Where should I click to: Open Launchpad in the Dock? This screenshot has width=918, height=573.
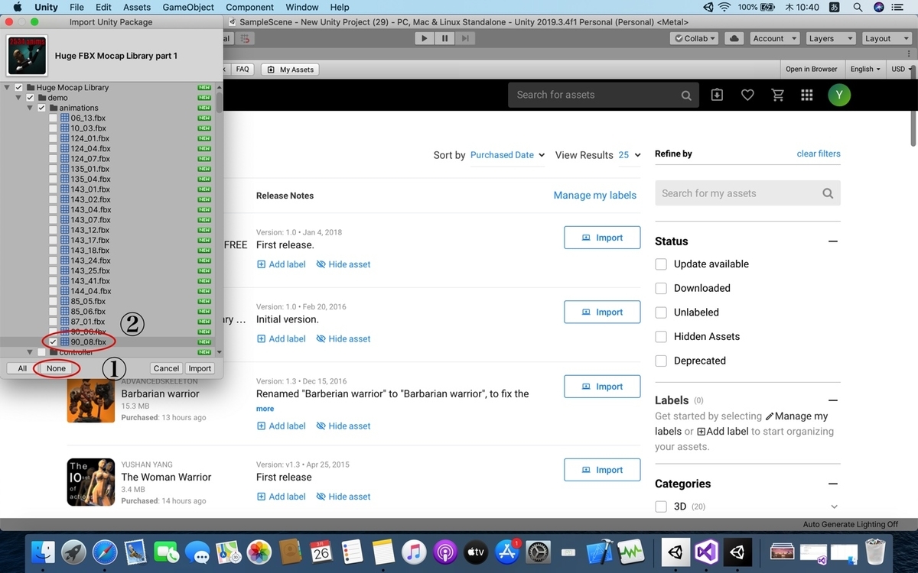click(74, 552)
